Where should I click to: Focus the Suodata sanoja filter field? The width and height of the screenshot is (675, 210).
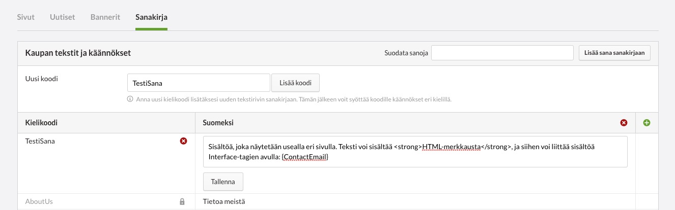(x=502, y=53)
